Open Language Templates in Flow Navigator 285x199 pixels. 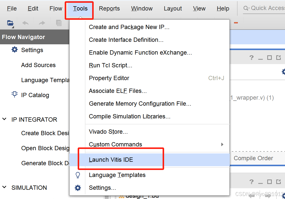tap(45, 80)
